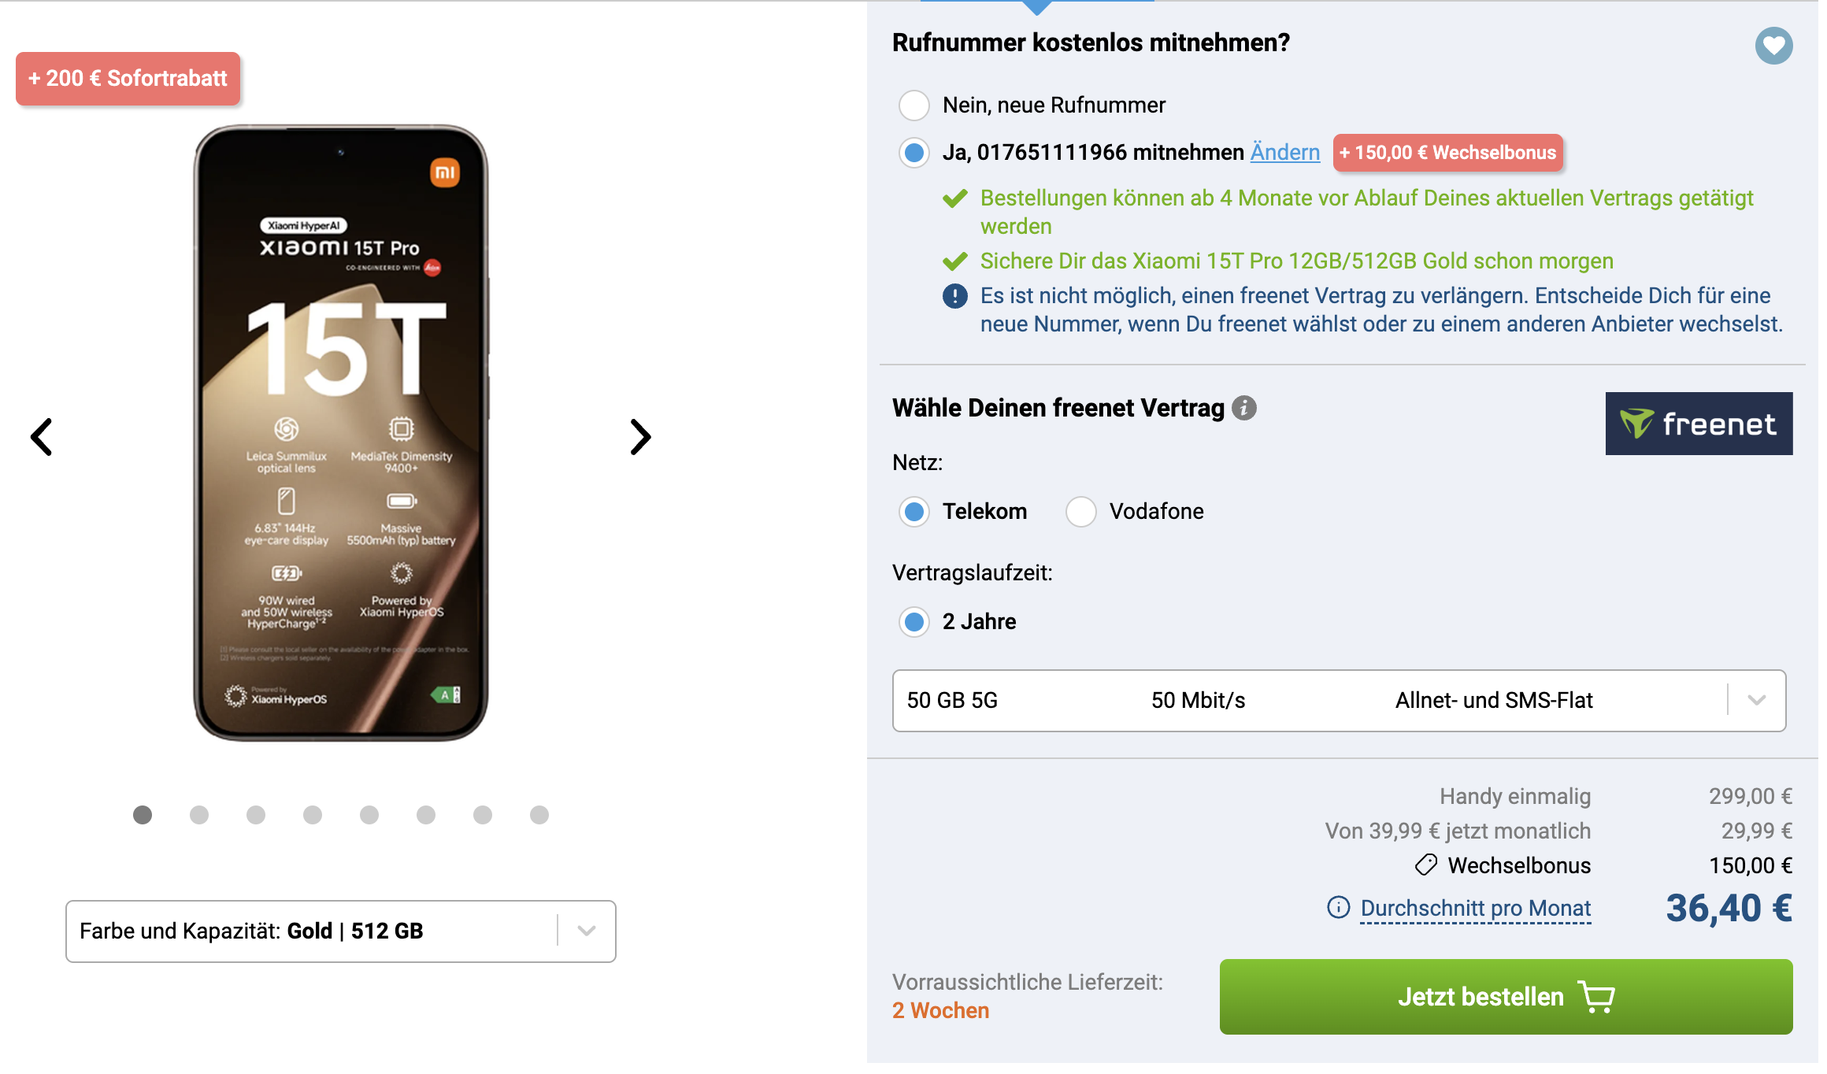This screenshot has width=1827, height=1074.
Task: Open Durchschnitt pro Monat link
Action: pos(1476,908)
